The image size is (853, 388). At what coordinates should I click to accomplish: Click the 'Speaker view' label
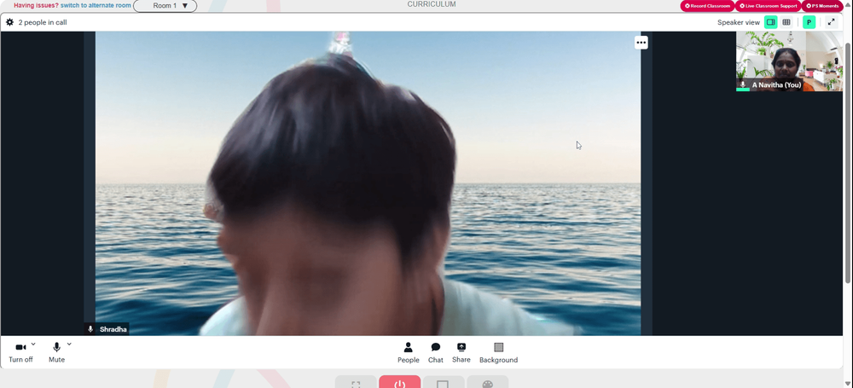(738, 22)
